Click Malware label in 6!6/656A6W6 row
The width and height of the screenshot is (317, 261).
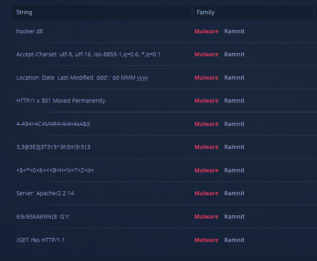(x=206, y=217)
